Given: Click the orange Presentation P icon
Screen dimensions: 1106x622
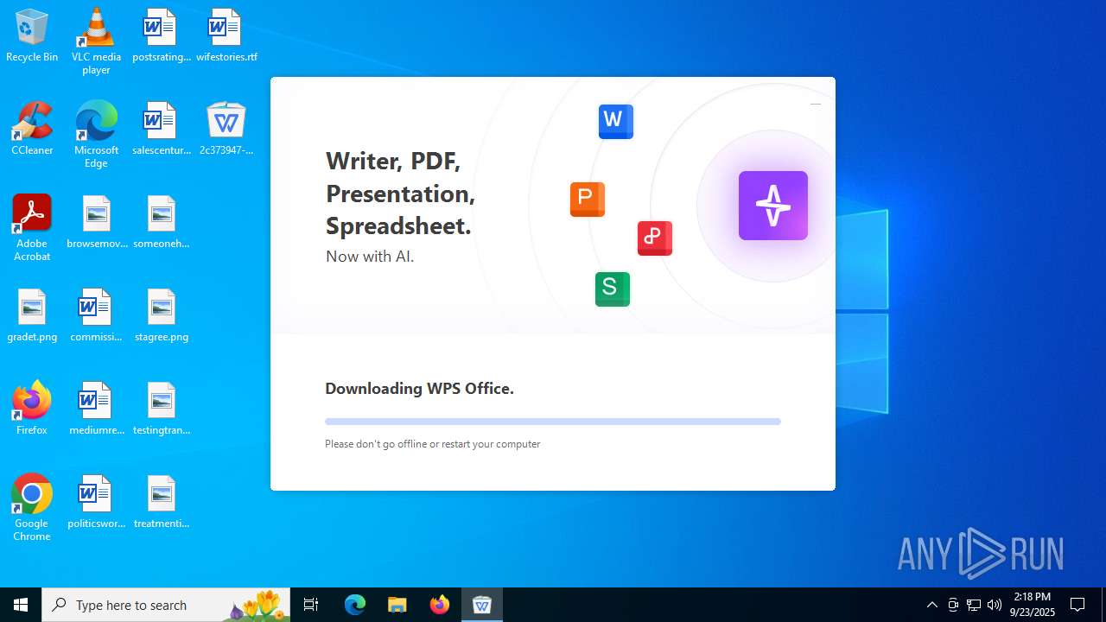Looking at the screenshot, I should [588, 200].
